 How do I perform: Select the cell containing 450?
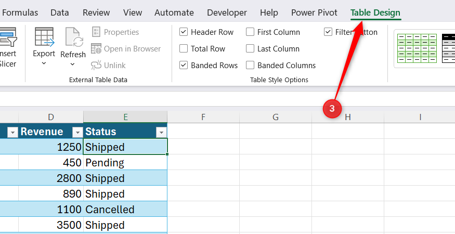(x=51, y=162)
